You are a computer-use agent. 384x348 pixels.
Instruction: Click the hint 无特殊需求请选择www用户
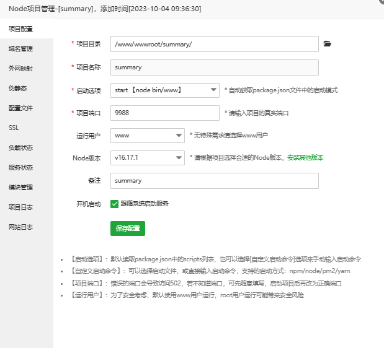(229, 136)
